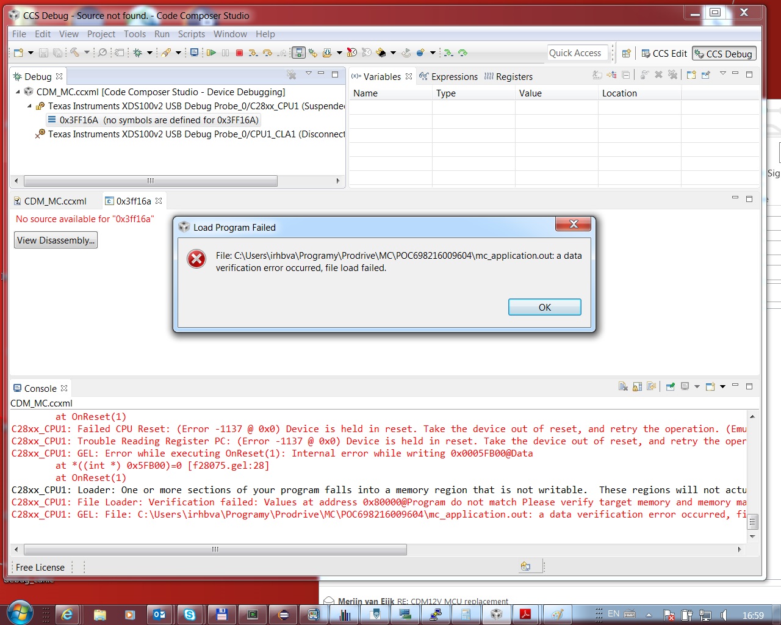
Task: Open the Tools menu
Action: (x=135, y=34)
